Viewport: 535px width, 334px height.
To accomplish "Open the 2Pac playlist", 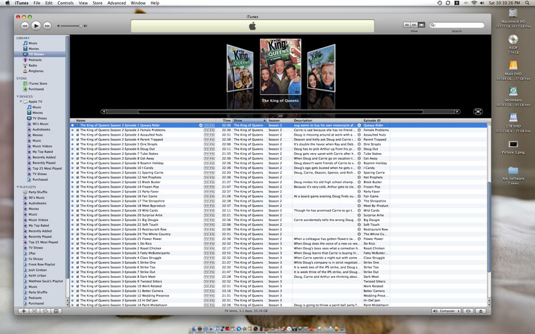I will (31, 254).
